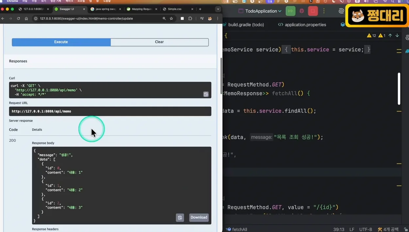
Task: Expand the folded constructor body brace
Action: 286,50
